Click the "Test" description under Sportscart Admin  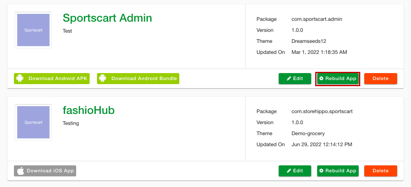tap(68, 31)
